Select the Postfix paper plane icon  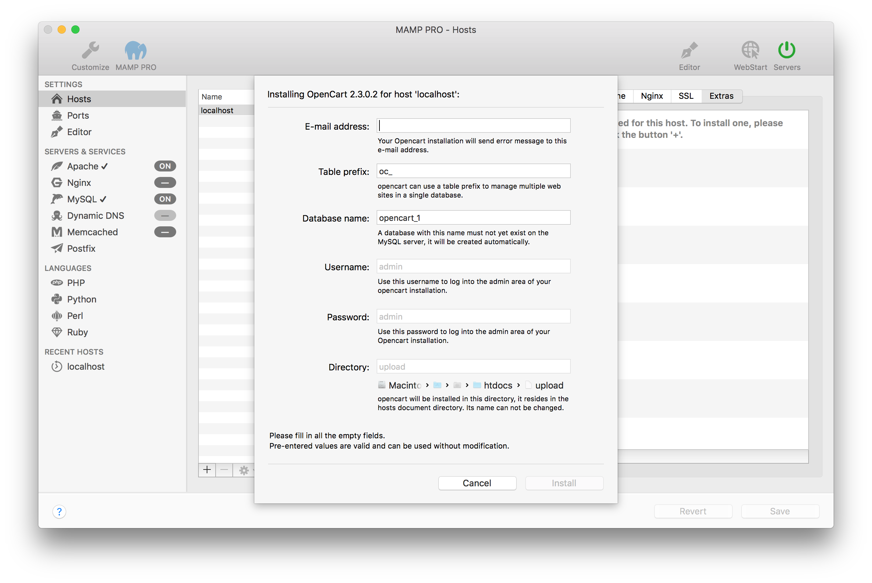57,248
